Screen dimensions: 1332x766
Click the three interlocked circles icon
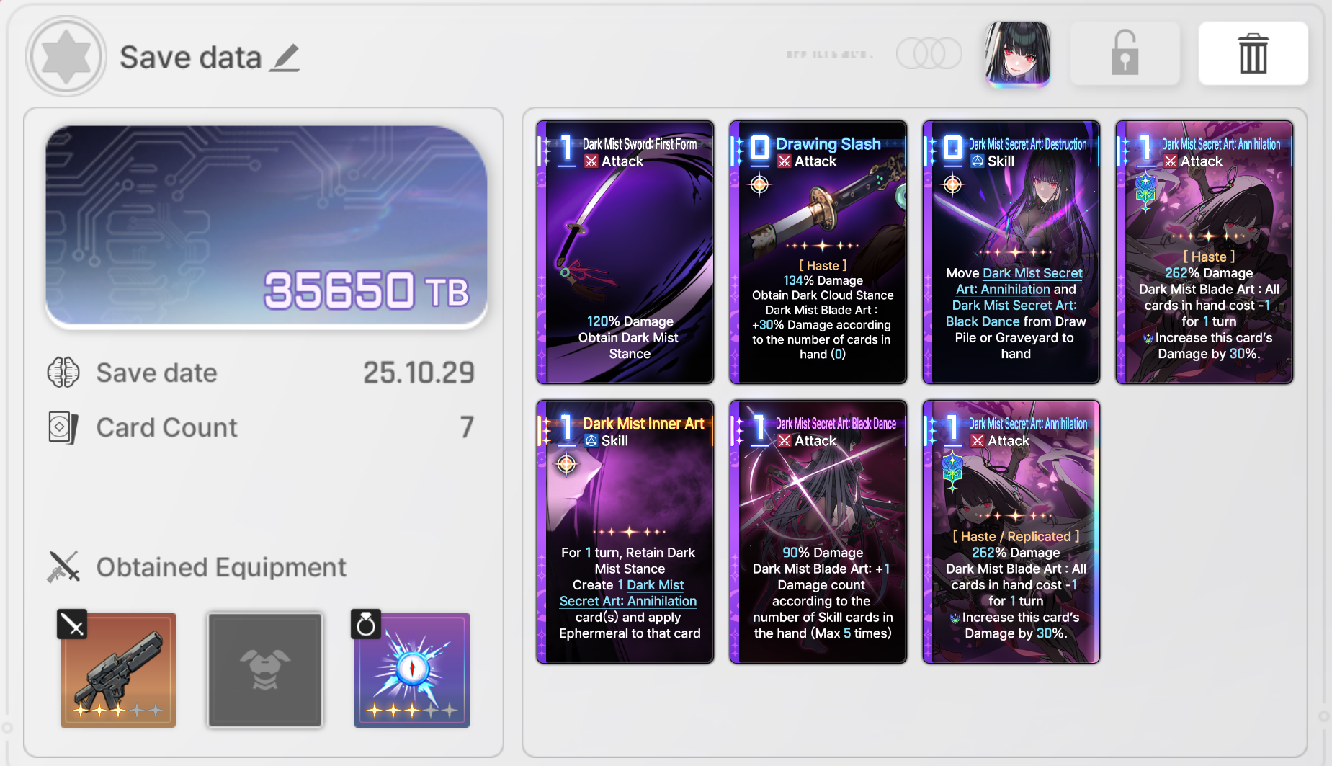point(929,53)
